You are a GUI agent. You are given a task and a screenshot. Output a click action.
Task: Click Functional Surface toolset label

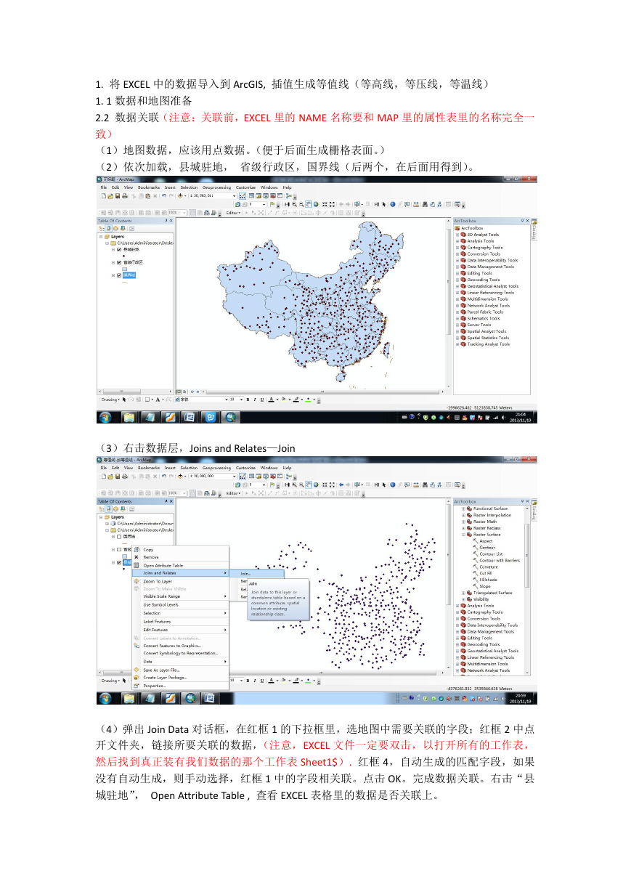tap(490, 508)
